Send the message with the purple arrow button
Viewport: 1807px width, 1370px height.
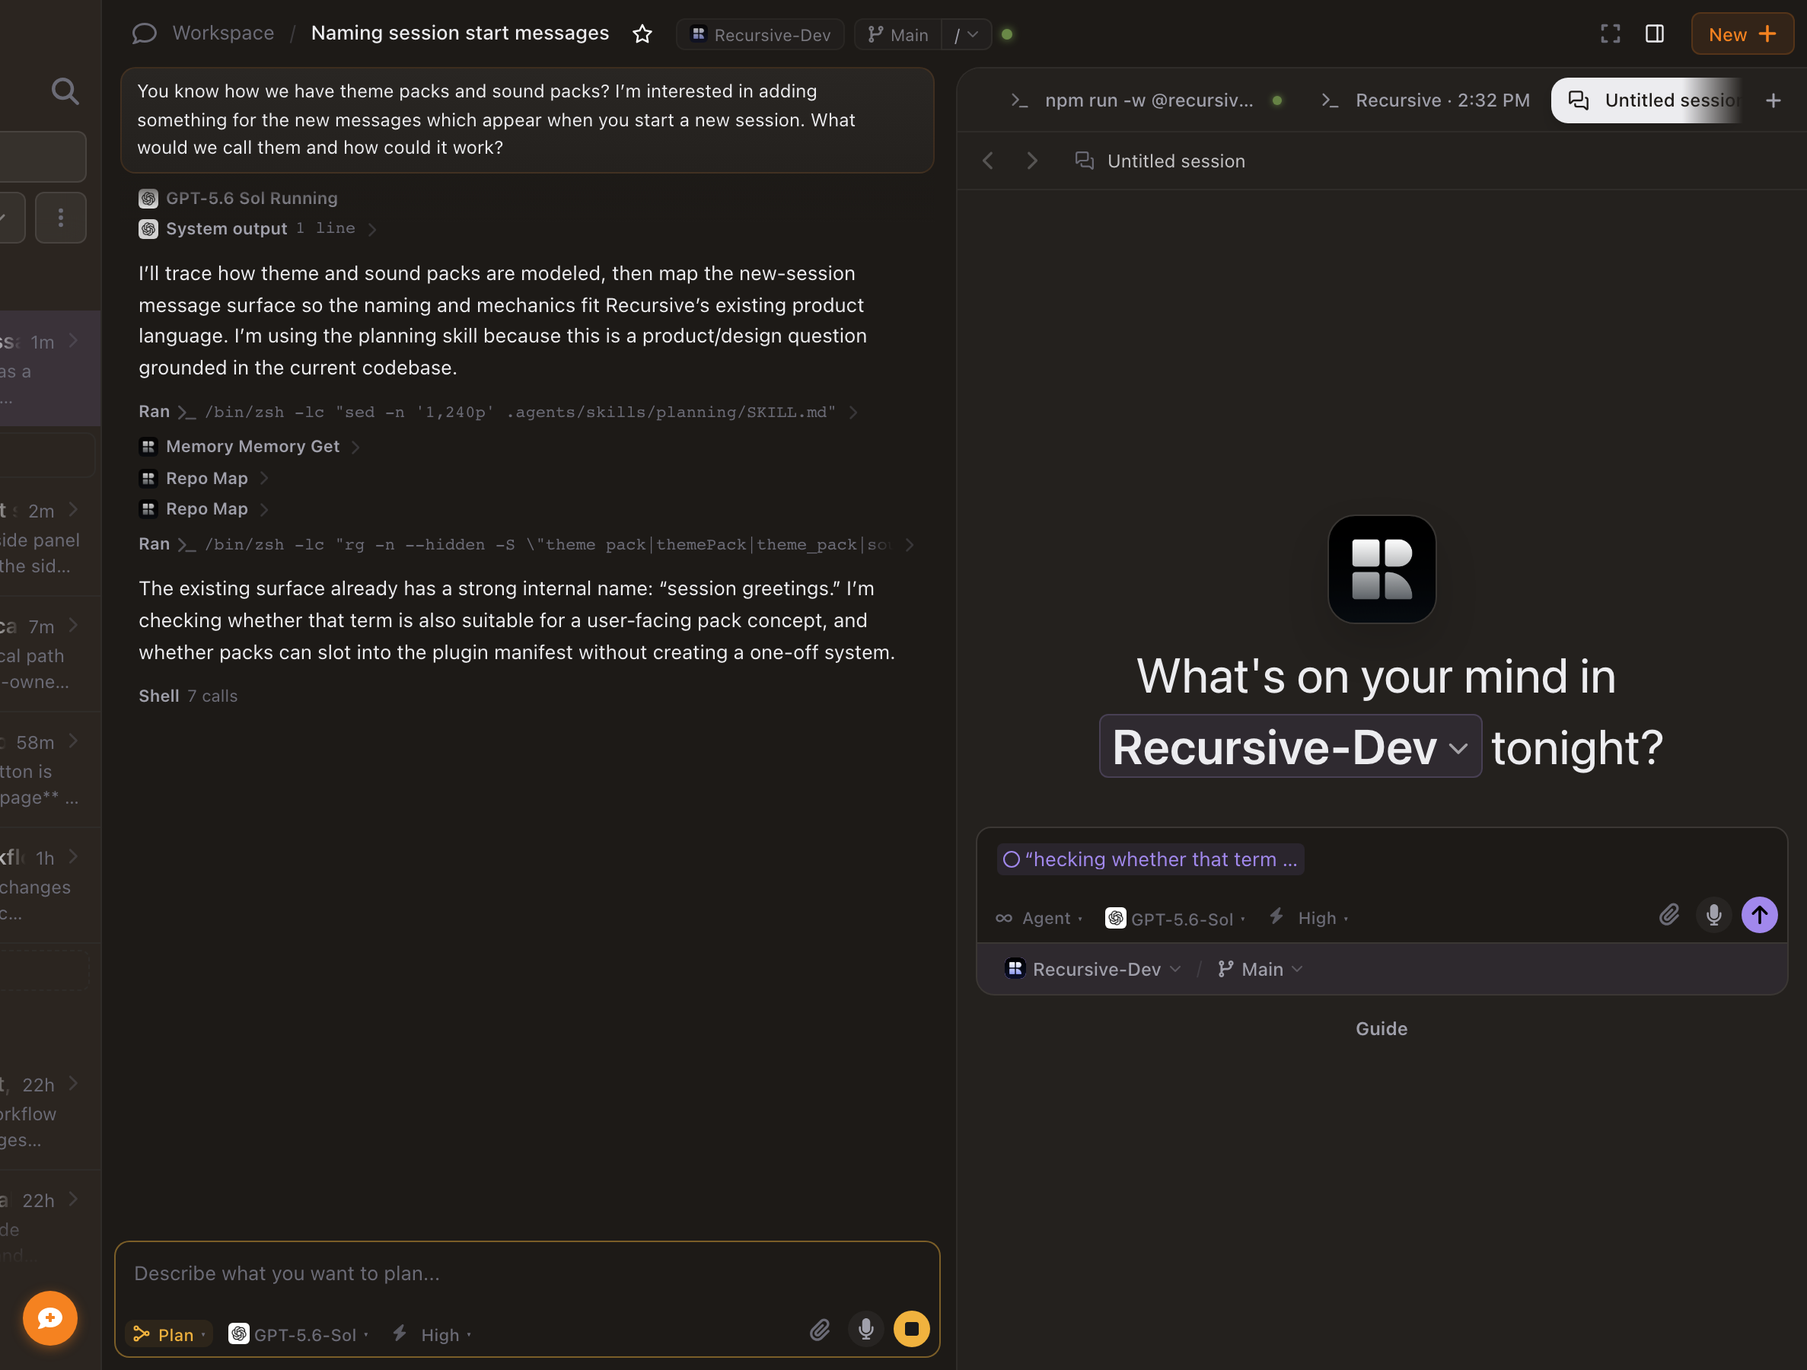[1759, 914]
